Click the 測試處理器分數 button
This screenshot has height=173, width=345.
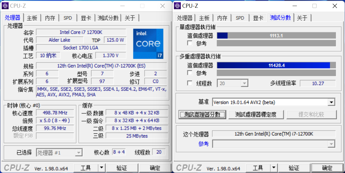click(x=202, y=114)
